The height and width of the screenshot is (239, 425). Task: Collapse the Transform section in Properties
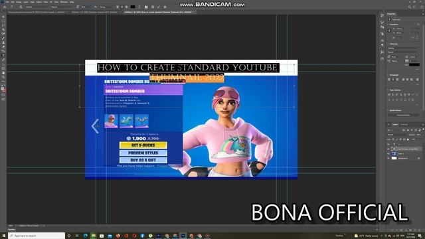click(x=388, y=25)
